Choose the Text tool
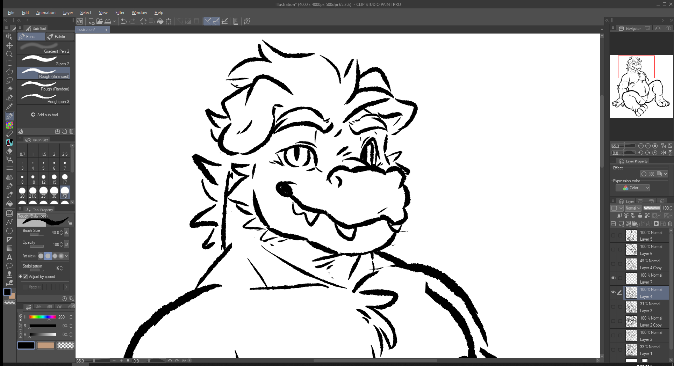The image size is (674, 366). coord(9,257)
